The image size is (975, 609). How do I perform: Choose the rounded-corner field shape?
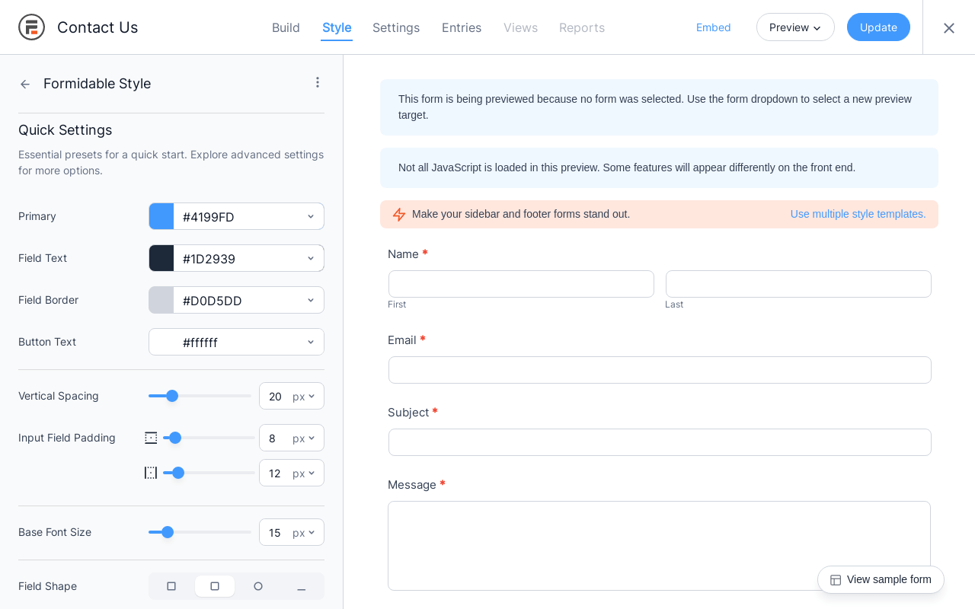215,586
